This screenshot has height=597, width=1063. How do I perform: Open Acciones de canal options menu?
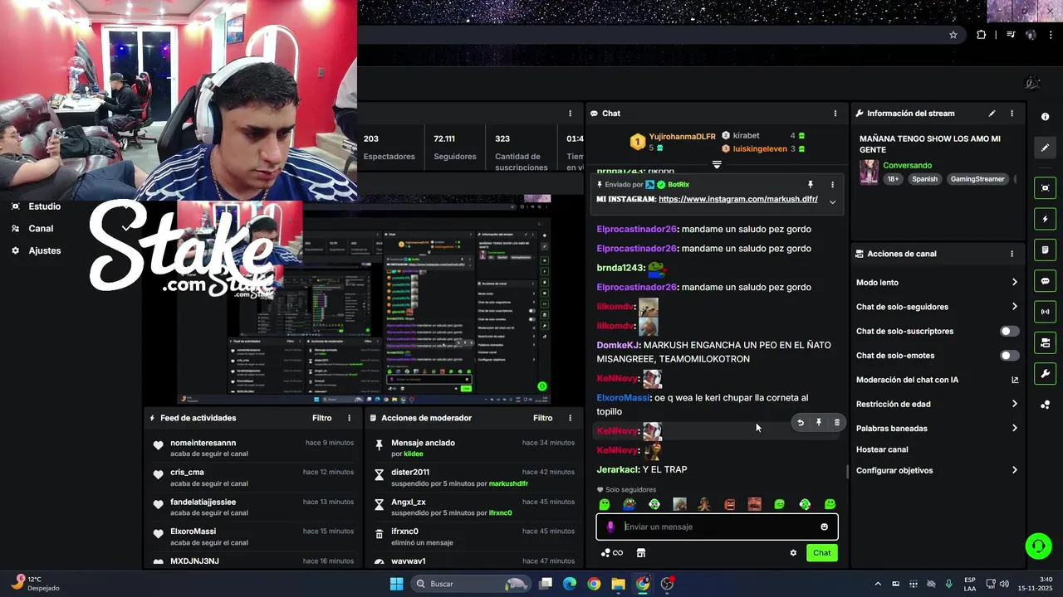point(1012,254)
